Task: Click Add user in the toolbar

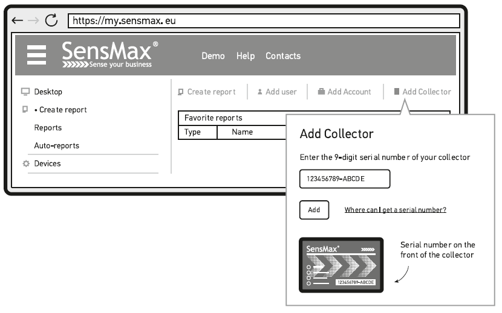Action: point(281,92)
